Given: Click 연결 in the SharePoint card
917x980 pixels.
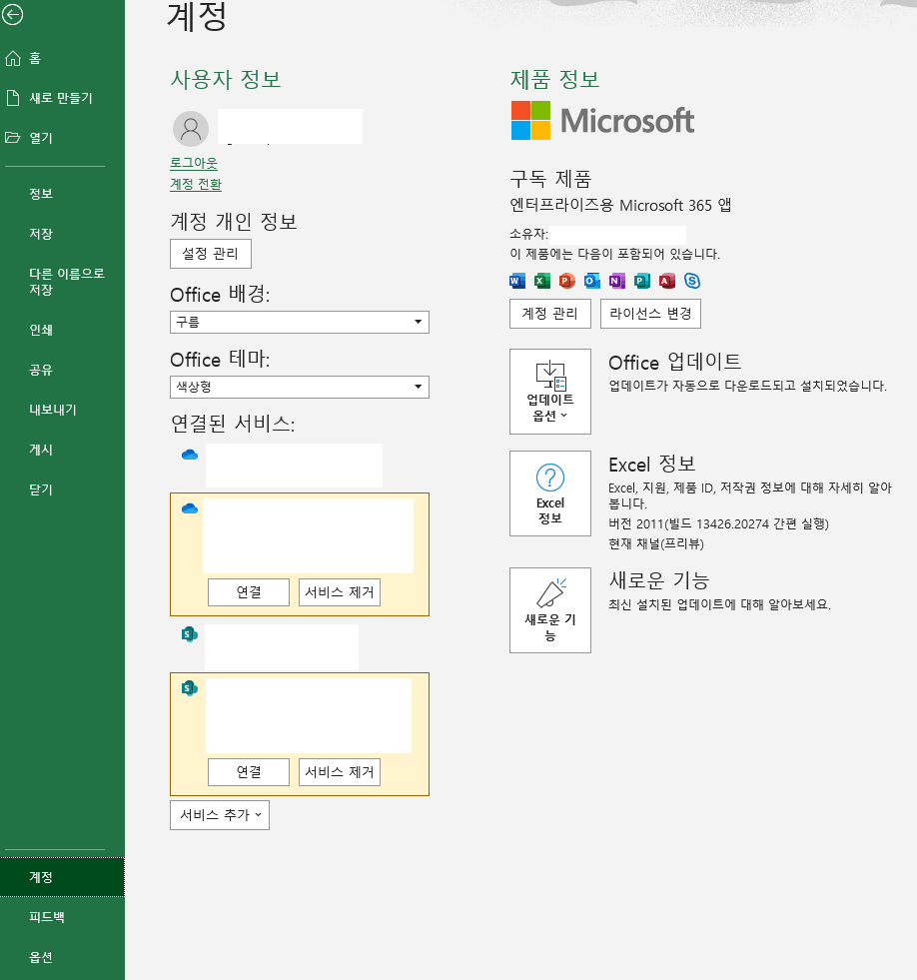Looking at the screenshot, I should coord(249,772).
